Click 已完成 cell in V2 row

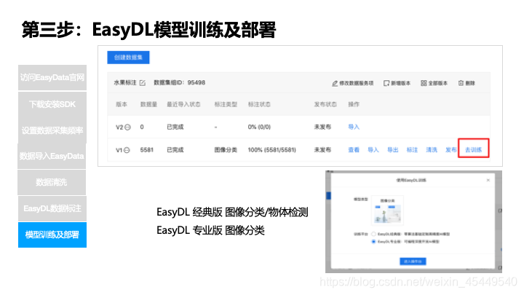tap(175, 127)
